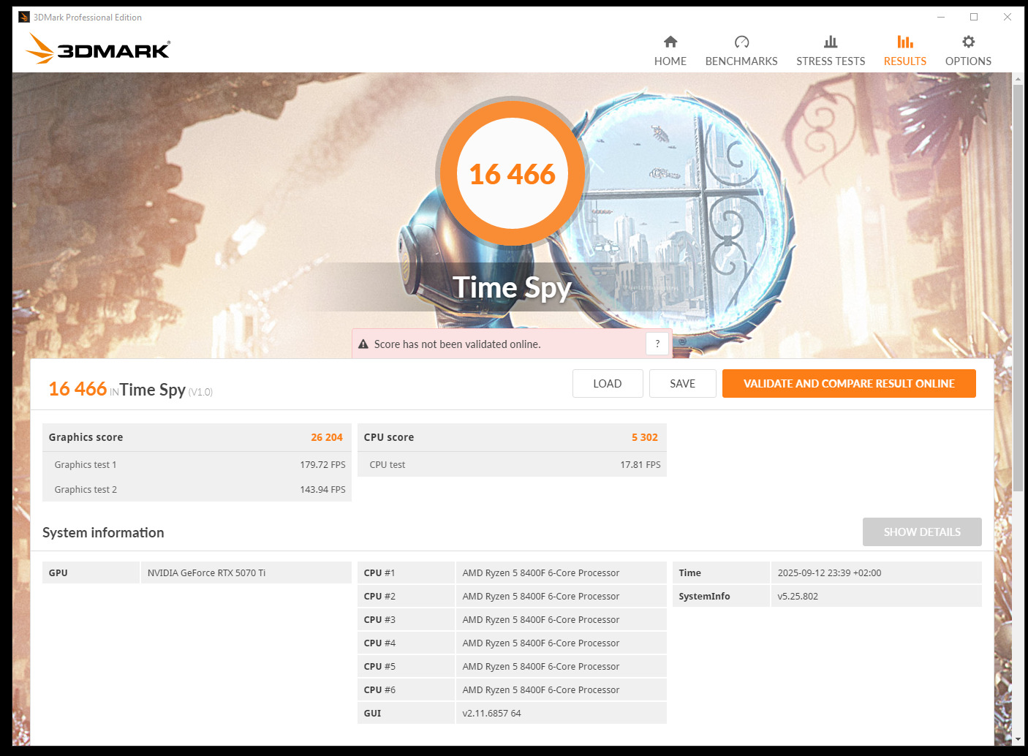Click the CPU #1 processor row

tap(512, 572)
